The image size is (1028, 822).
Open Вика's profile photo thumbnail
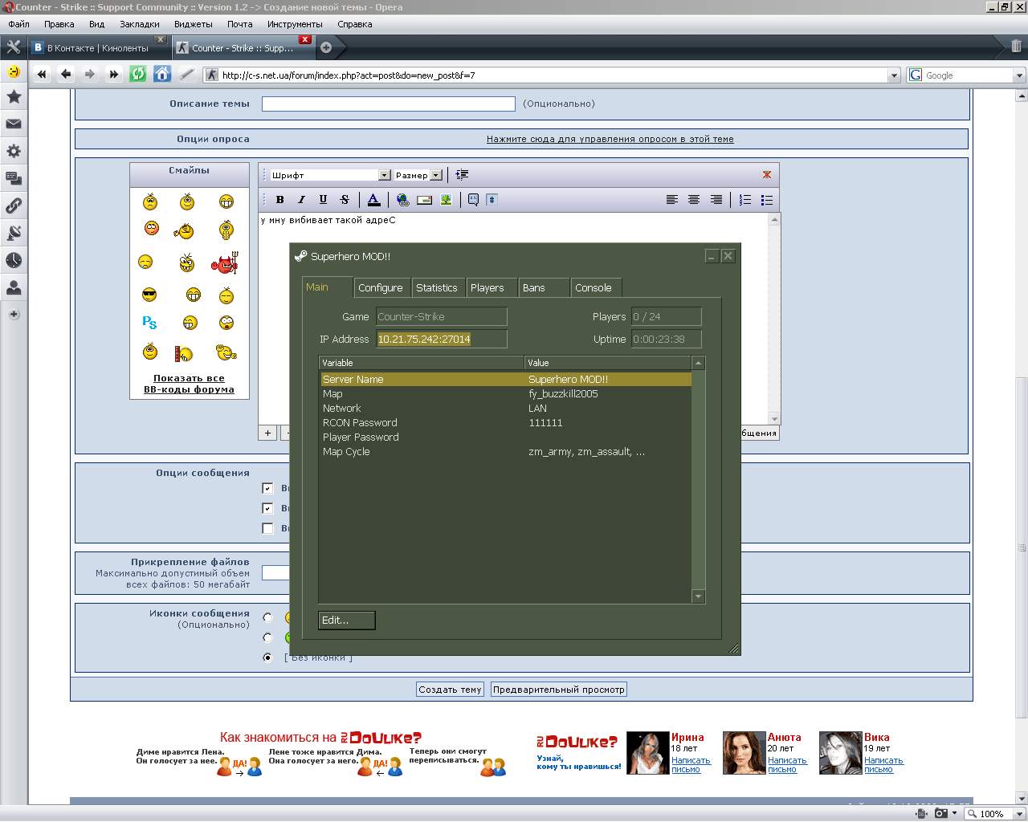pyautogui.click(x=840, y=753)
